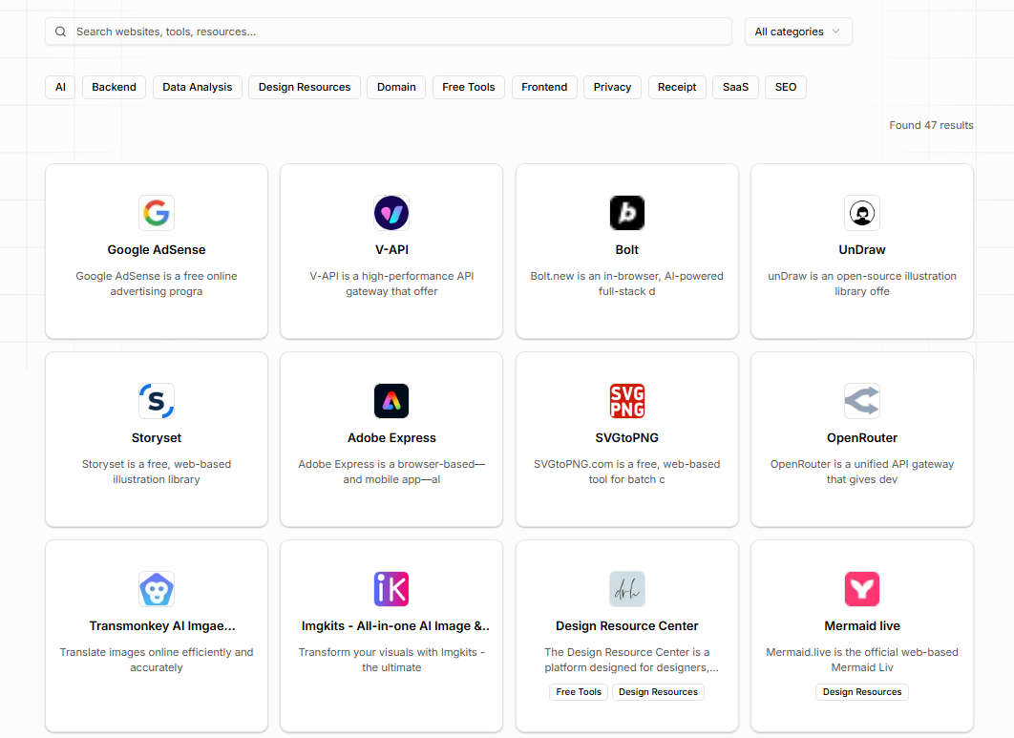The image size is (1014, 738).
Task: Open the Storyset card title
Action: pos(157,438)
